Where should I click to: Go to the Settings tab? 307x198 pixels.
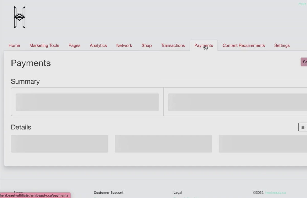(282, 45)
